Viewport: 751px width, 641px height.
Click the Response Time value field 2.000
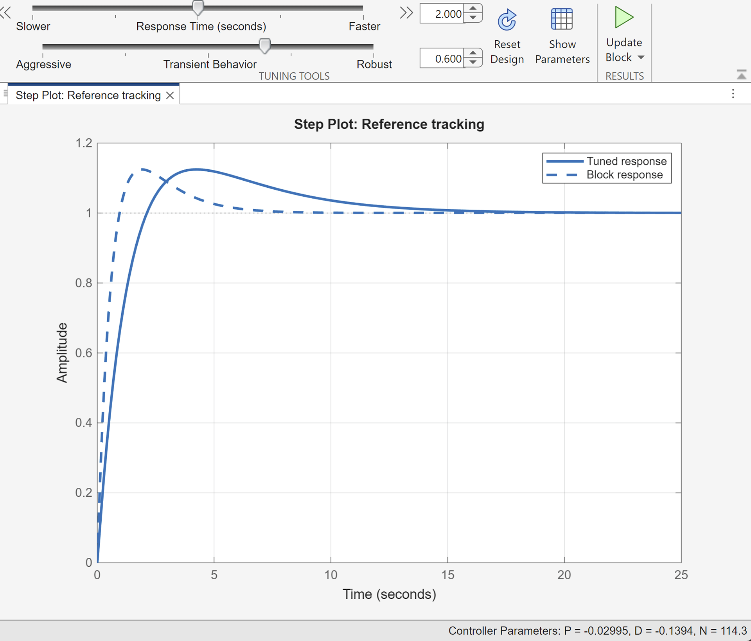[x=442, y=14]
